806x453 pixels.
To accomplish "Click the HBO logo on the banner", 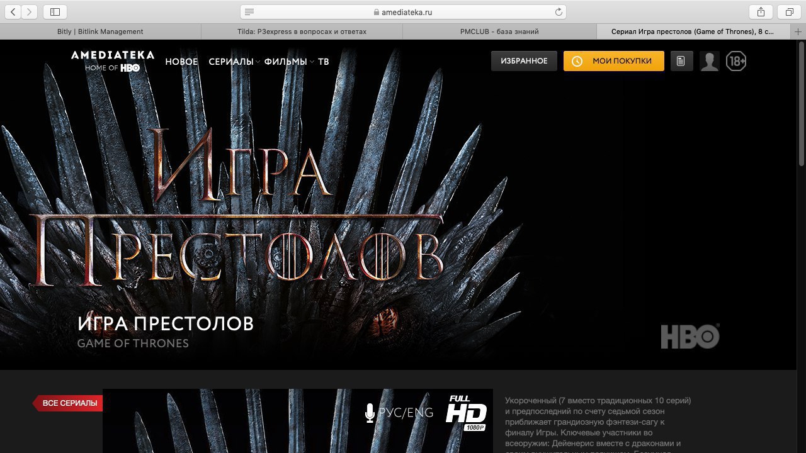I will pos(690,336).
